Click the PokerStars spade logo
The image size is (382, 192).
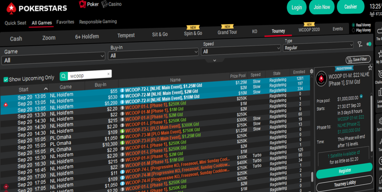point(11,8)
